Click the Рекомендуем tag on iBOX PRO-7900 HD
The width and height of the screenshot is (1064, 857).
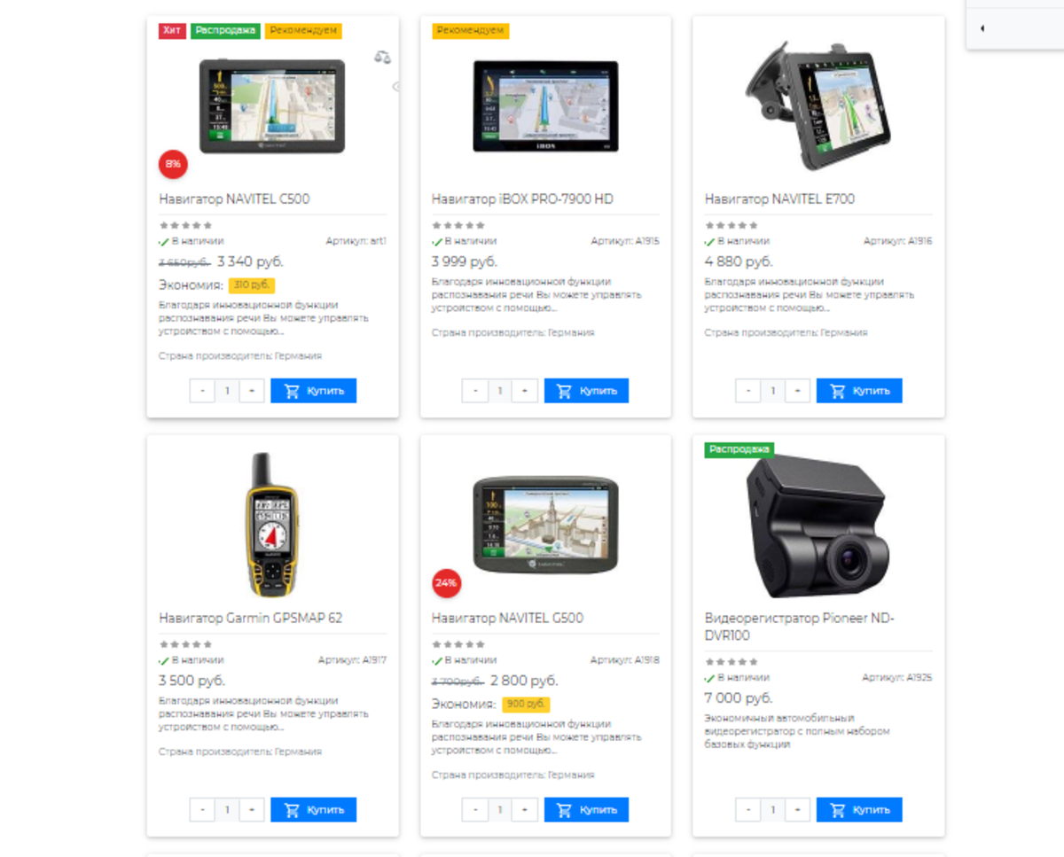tap(470, 31)
